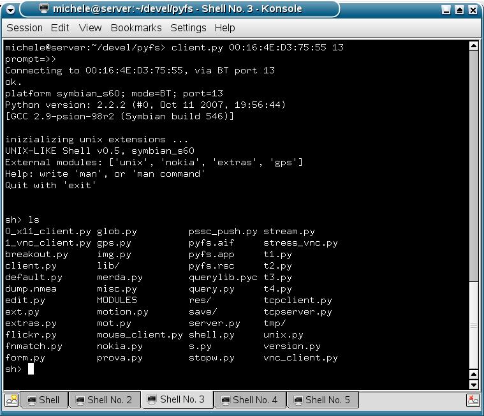
Task: Open the View menu
Action: [90, 28]
